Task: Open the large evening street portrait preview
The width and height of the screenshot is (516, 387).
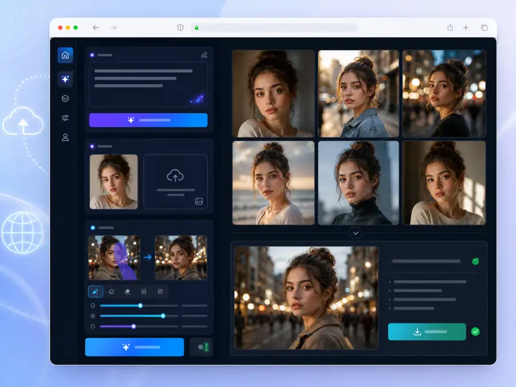Action: pos(306,298)
